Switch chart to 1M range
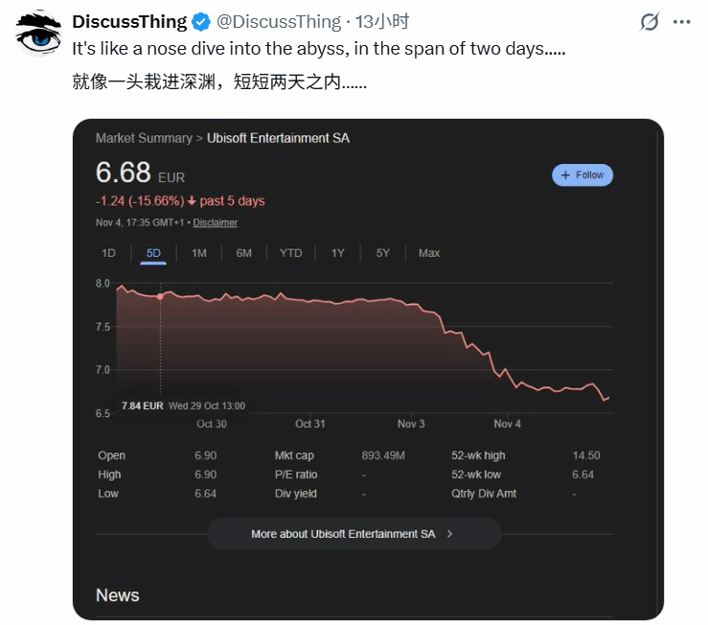 [199, 253]
